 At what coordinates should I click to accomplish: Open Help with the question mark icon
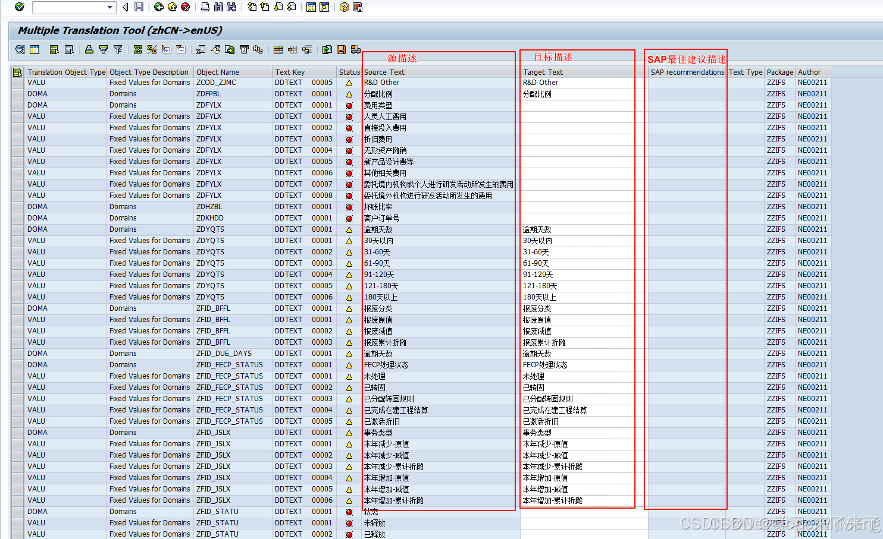point(344,7)
